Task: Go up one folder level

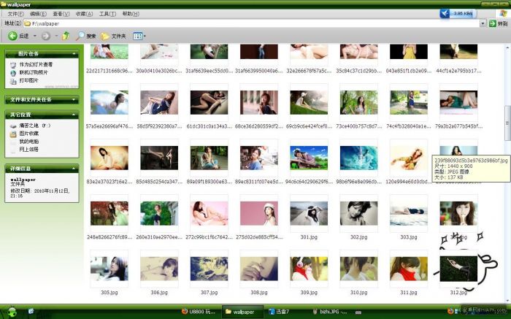Action: pos(66,36)
